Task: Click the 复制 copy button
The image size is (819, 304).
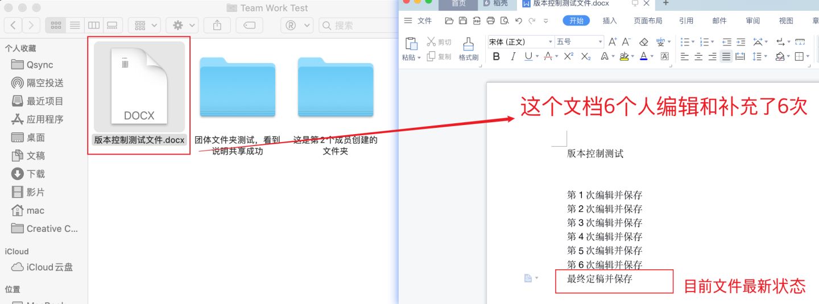Action: tap(439, 56)
